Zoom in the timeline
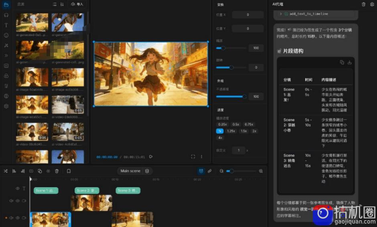Viewport: 377px width, 227px height. tap(261, 171)
